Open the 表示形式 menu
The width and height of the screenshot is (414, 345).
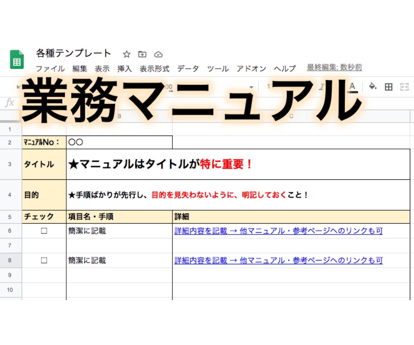point(155,68)
